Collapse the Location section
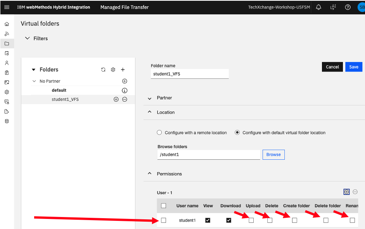Image resolution: width=365 pixels, height=229 pixels. point(149,112)
